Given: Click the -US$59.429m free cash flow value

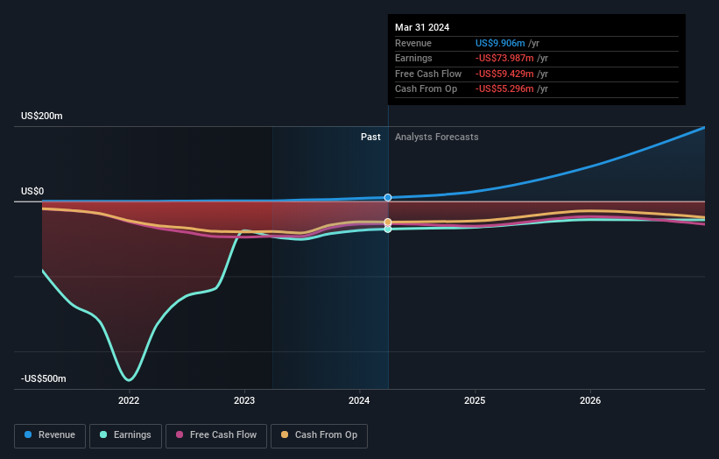Looking at the screenshot, I should [504, 74].
